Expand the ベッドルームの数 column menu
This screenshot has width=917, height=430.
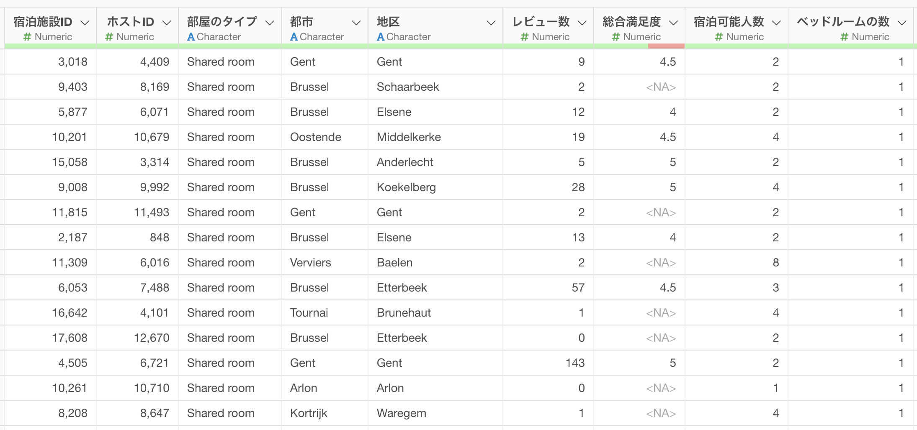(x=902, y=23)
